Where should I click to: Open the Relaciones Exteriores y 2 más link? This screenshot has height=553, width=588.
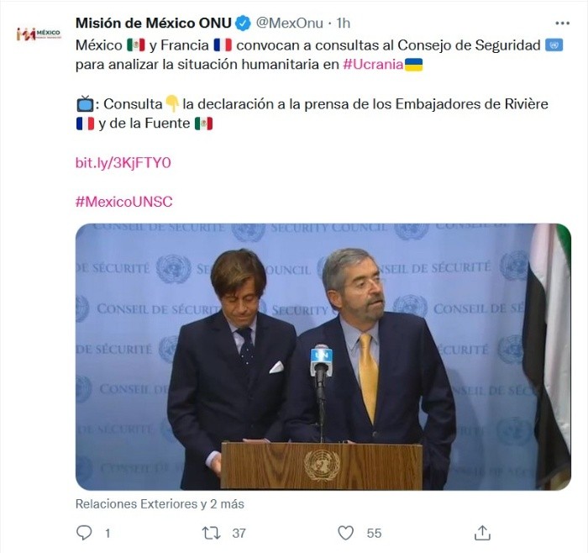click(160, 504)
